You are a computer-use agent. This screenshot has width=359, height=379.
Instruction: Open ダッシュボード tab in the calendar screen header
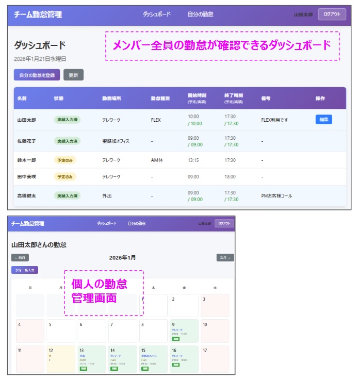pos(106,224)
